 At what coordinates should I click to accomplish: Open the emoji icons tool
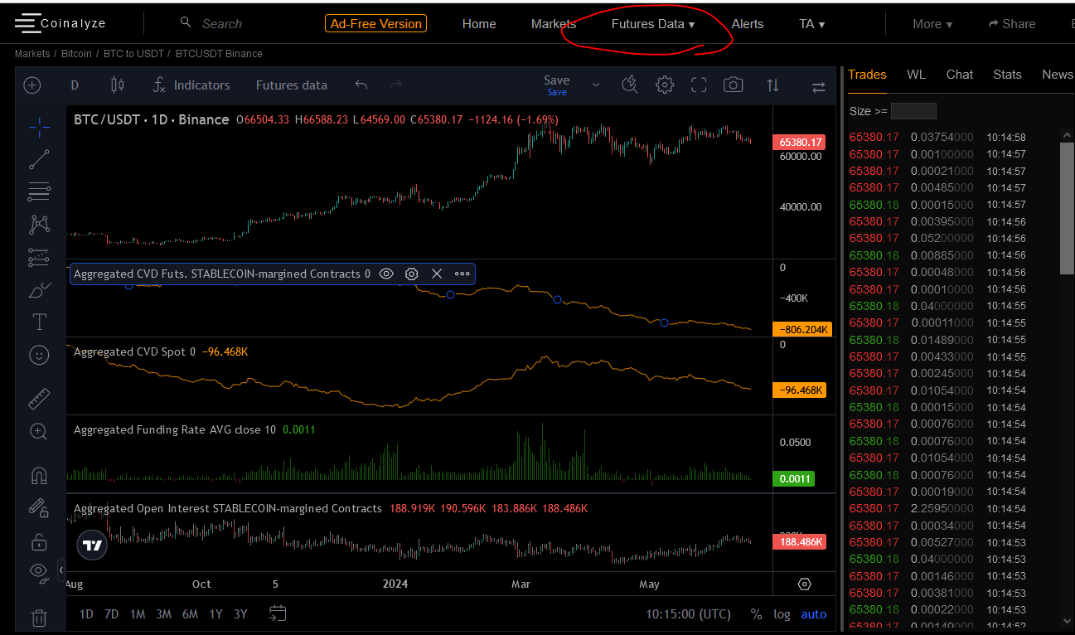point(39,355)
